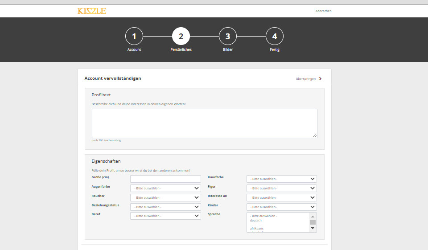Expand the Interesse an dropdown

point(282,197)
